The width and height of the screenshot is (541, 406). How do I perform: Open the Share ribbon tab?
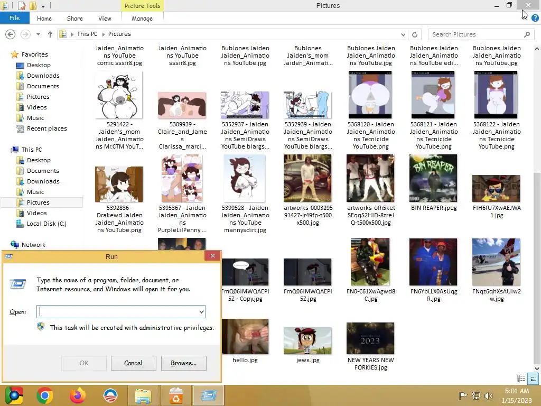pos(75,19)
